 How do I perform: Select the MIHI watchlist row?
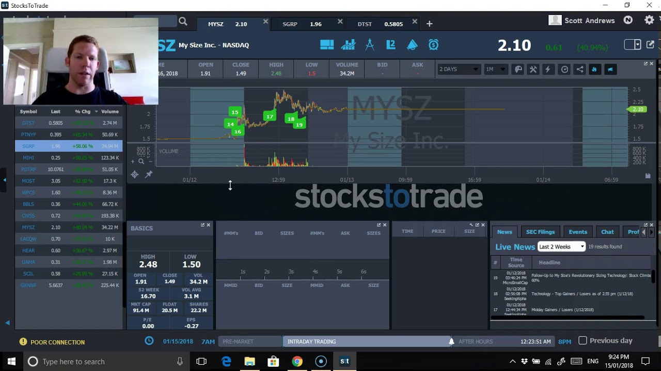69,158
